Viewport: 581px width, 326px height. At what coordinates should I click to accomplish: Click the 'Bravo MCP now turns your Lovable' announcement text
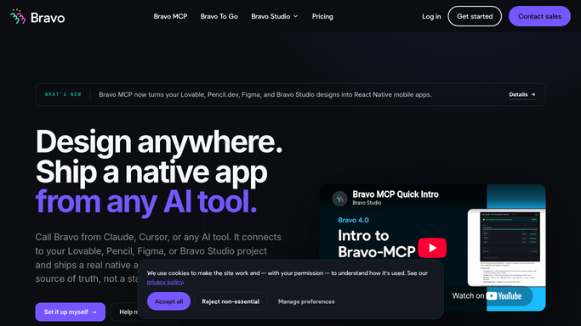click(265, 94)
